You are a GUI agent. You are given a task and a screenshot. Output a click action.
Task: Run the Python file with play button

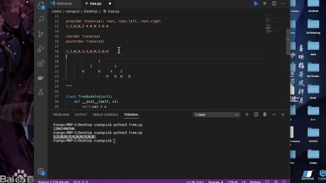pos(265,4)
